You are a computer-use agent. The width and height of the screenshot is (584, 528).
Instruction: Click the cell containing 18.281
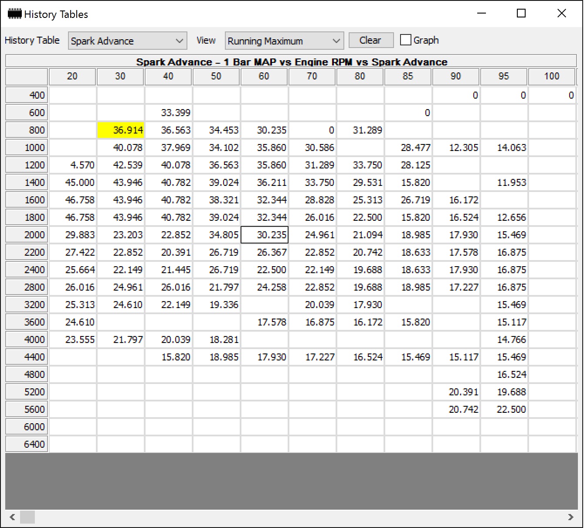pyautogui.click(x=217, y=339)
